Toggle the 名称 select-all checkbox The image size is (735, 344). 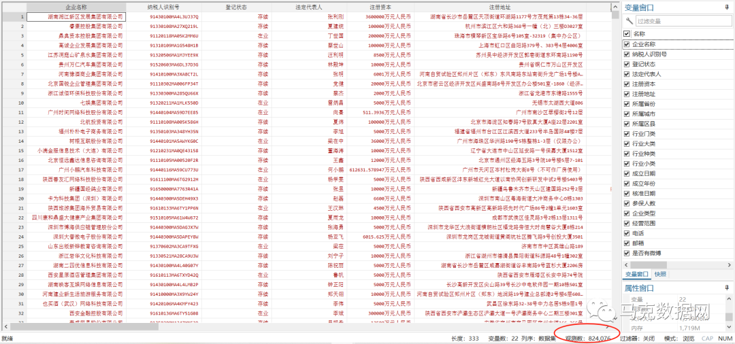click(627, 34)
